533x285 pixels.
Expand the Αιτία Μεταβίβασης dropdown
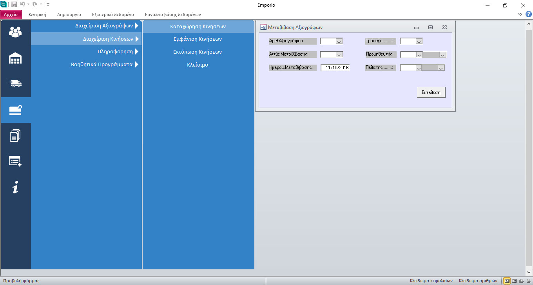339,55
